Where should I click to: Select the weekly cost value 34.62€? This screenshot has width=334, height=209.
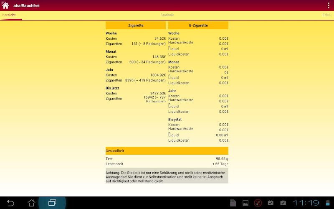click(x=160, y=38)
